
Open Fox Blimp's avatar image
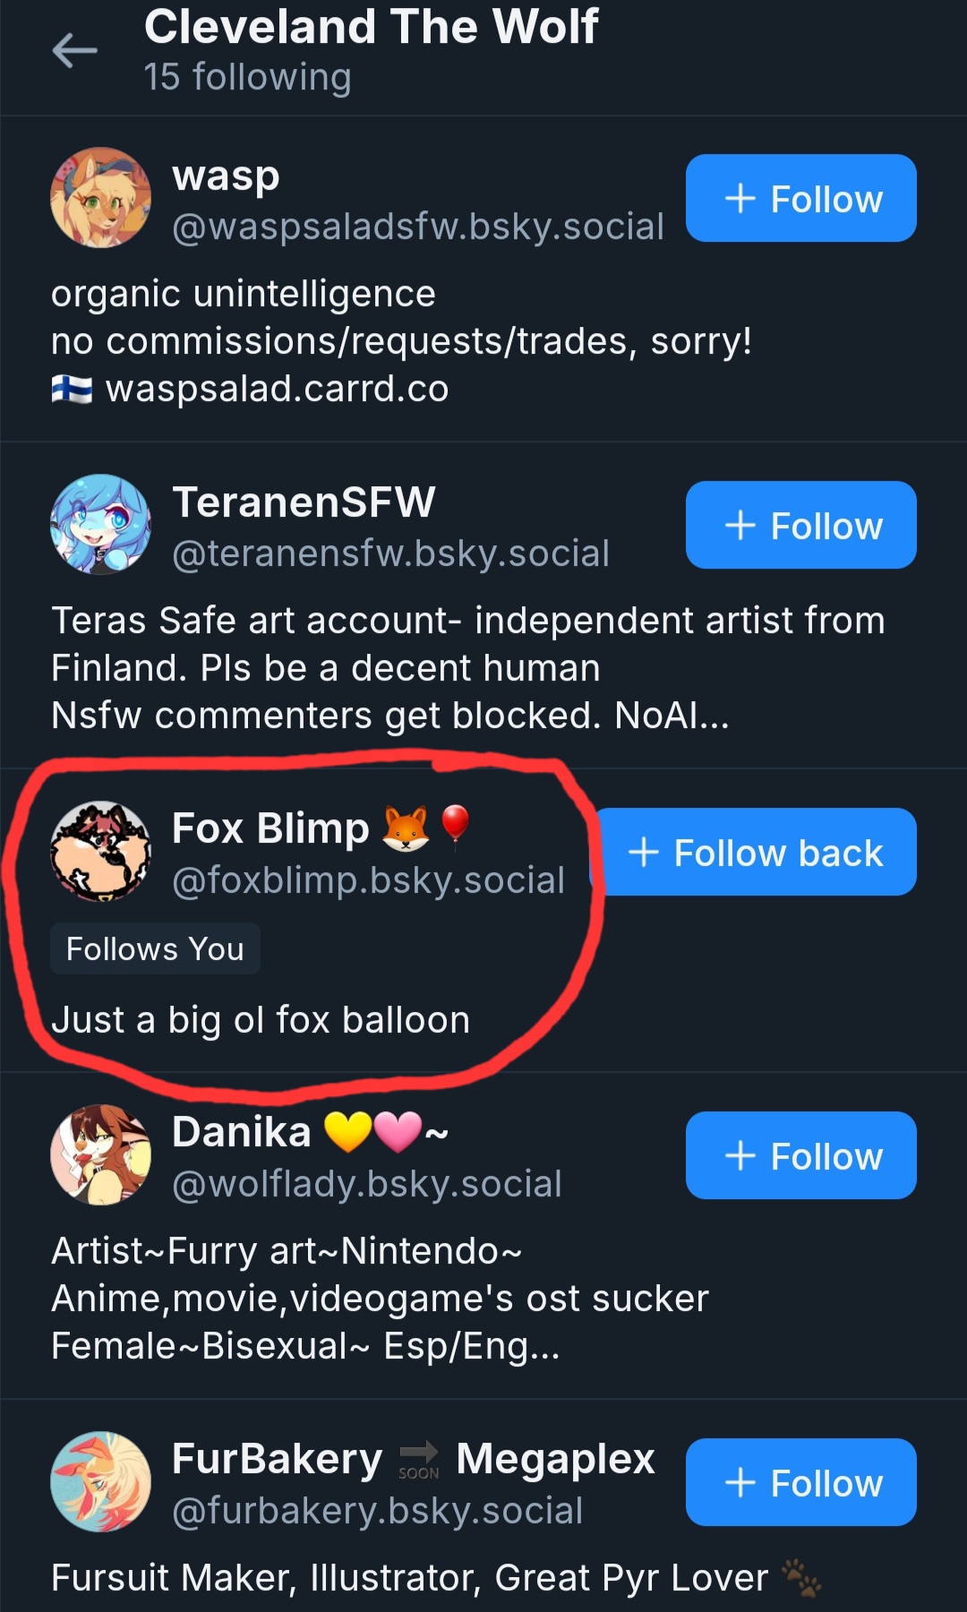tap(100, 852)
